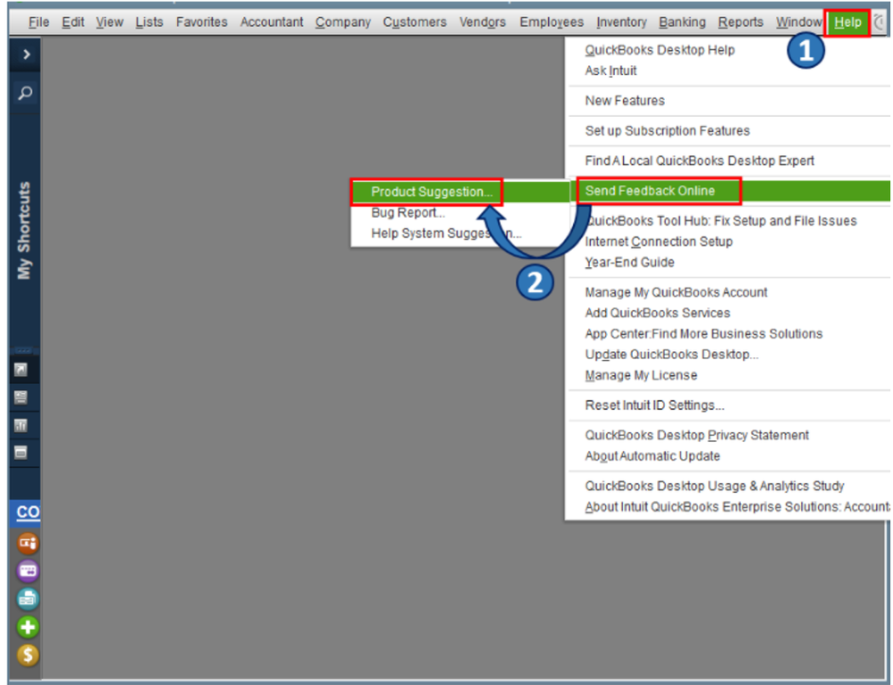Click the green plus icon
The image size is (893, 685).
tap(28, 627)
